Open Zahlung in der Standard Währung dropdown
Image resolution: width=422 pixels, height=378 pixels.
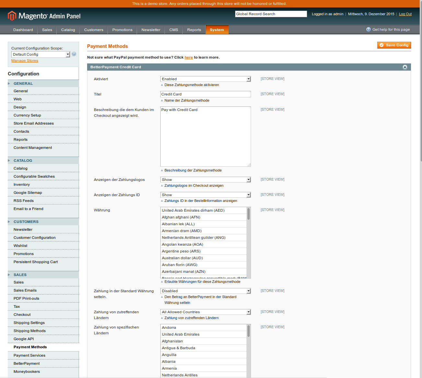coord(206,291)
